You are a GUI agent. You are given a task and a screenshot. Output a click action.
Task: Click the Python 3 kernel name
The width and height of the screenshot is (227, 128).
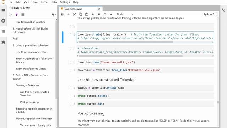(209, 14)
